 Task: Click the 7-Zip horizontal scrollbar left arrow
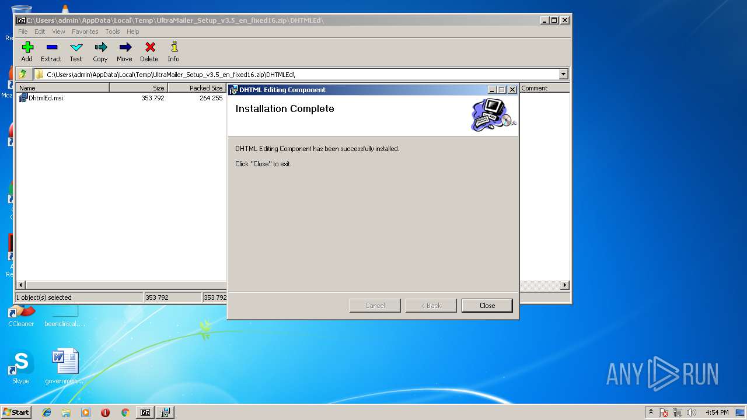[22, 285]
